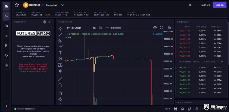Image resolution: width=229 pixels, height=112 pixels.
Task: Click the theme paint bucket icon
Action: (x=183, y=109)
